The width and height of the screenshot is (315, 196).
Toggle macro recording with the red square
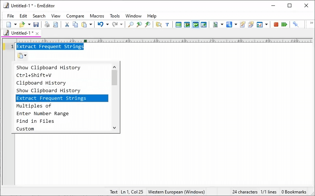click(276, 24)
